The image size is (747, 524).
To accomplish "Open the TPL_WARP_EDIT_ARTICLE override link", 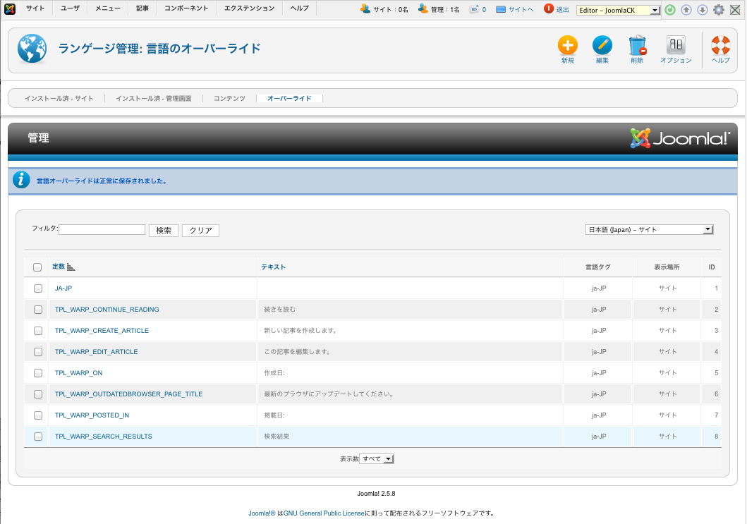I will tap(96, 352).
